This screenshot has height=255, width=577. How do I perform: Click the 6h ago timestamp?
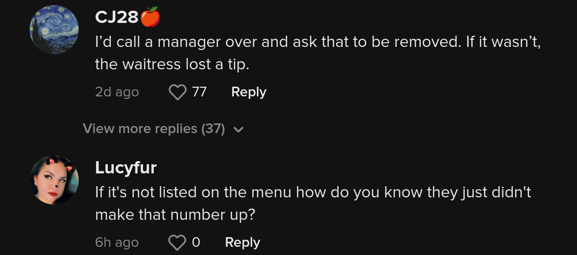point(117,242)
